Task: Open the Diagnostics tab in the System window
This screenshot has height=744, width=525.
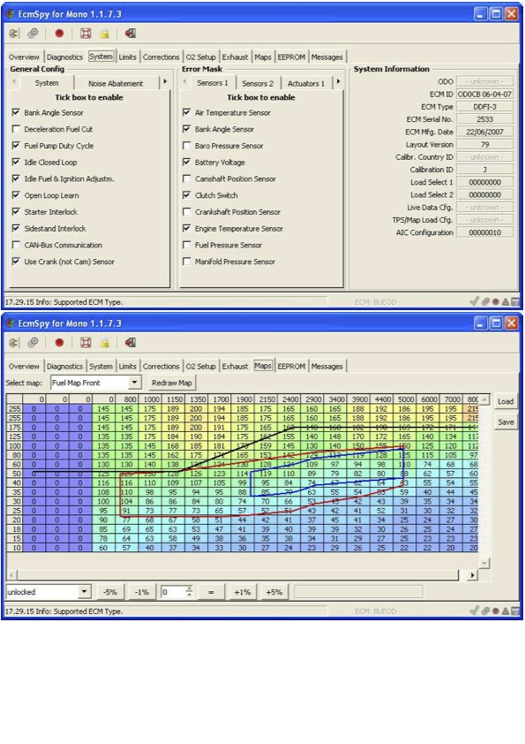Action: 64,57
